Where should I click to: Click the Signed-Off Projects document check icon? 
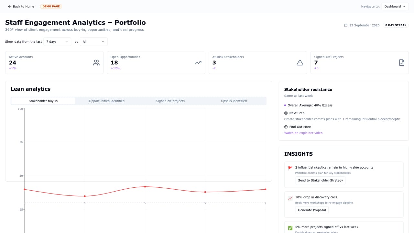click(x=401, y=62)
